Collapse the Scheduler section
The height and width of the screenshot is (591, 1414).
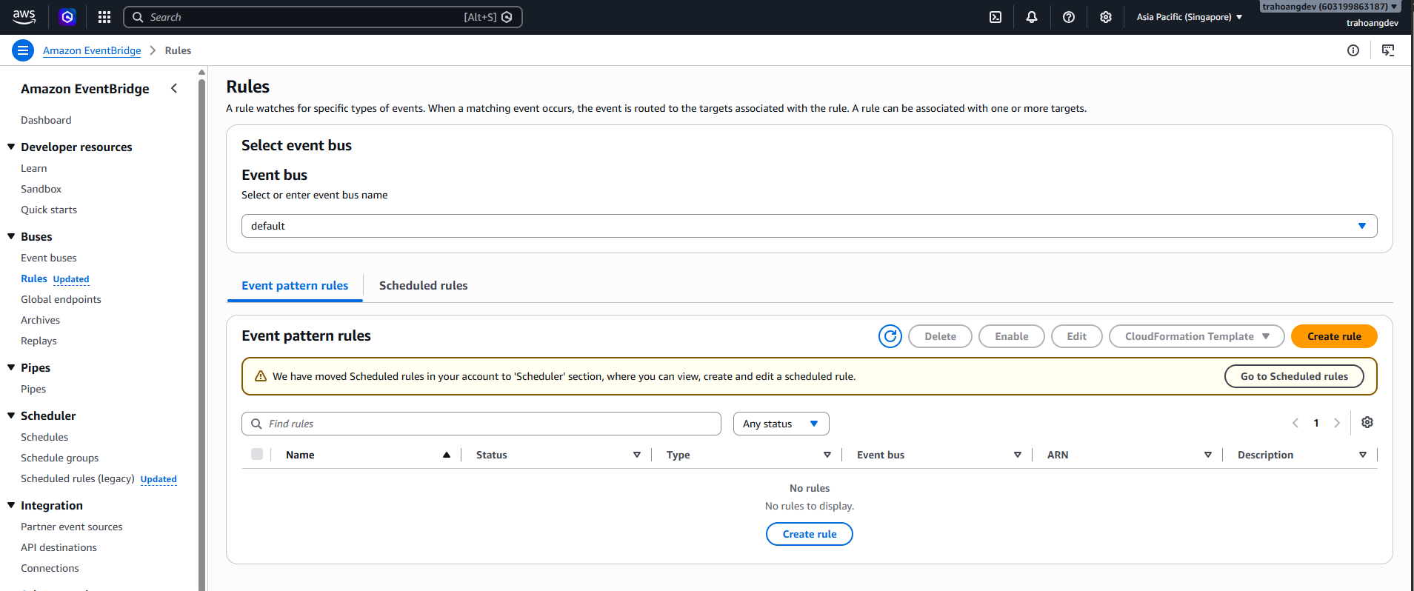pyautogui.click(x=11, y=415)
